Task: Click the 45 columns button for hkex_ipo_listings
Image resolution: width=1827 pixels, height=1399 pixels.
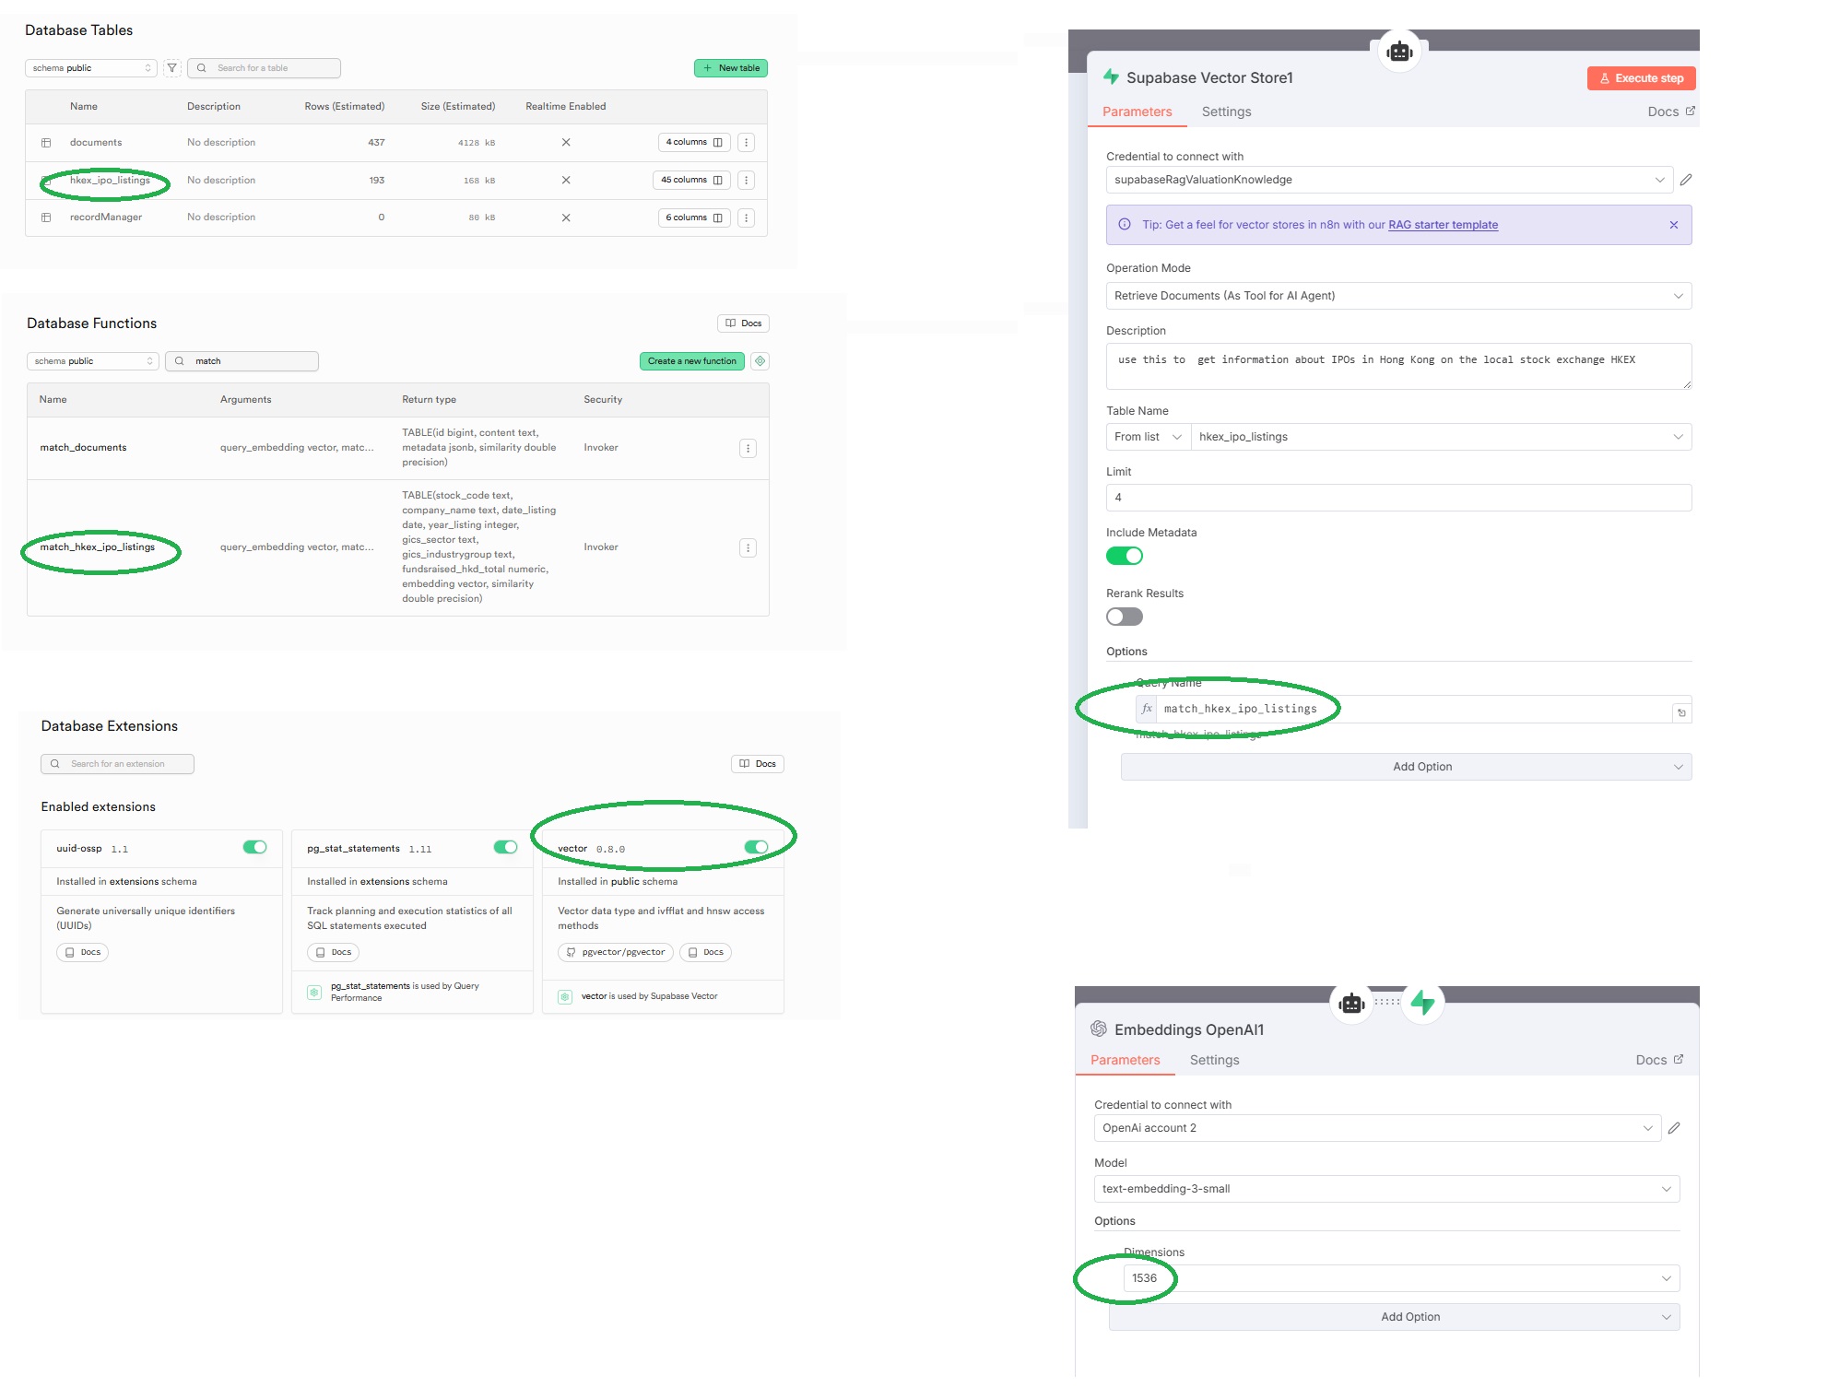Action: [x=691, y=181]
